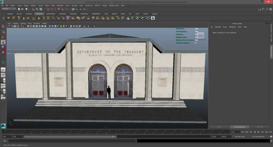Create a polygon torus from the shelf
Image resolution: width=273 pixels, height=147 pixels.
pyautogui.click(x=33, y=18)
